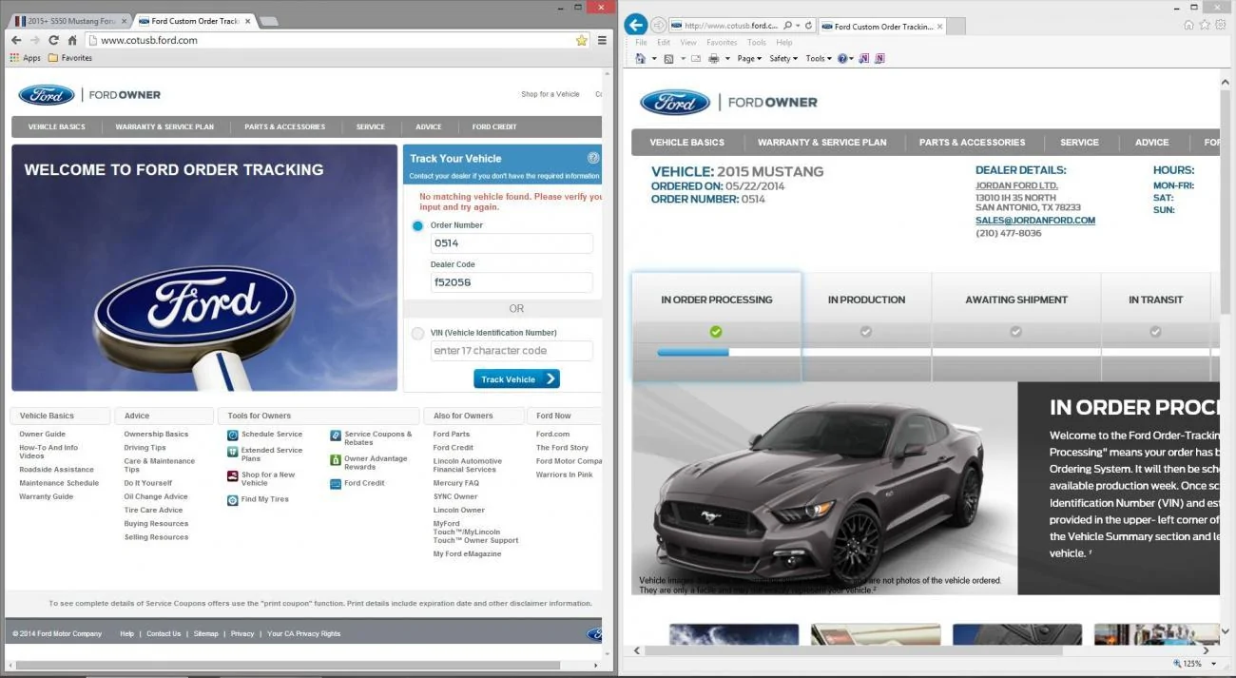Open the File menu in Internet Explorer
Image resolution: width=1236 pixels, height=678 pixels.
coord(642,42)
